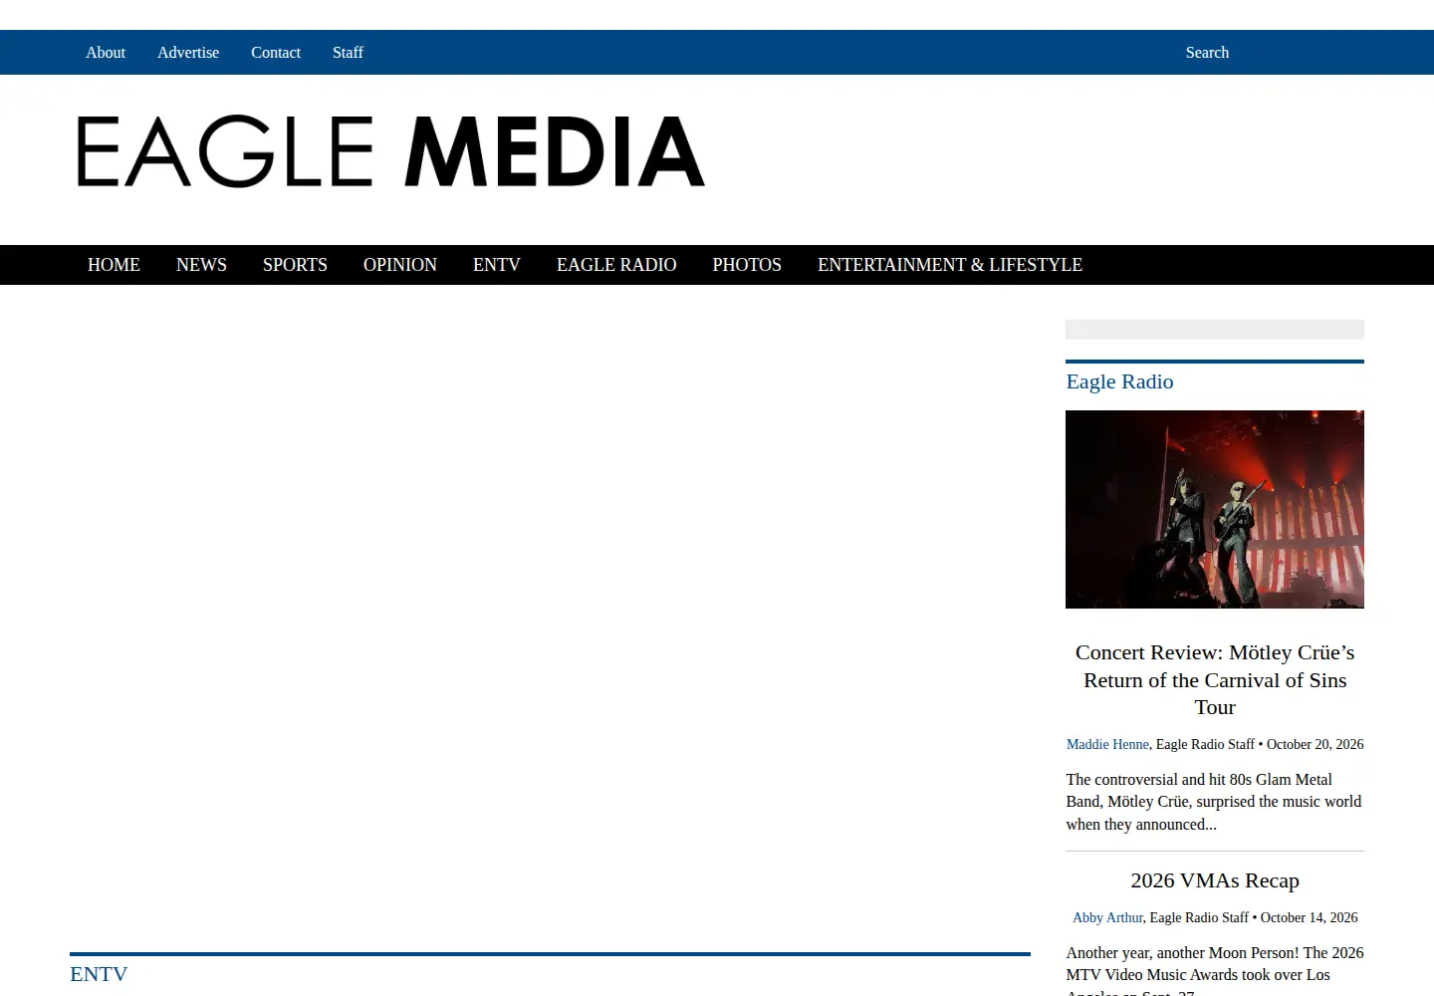Open the 2026 VMAs Recap article
1434x996 pixels.
[1215, 880]
